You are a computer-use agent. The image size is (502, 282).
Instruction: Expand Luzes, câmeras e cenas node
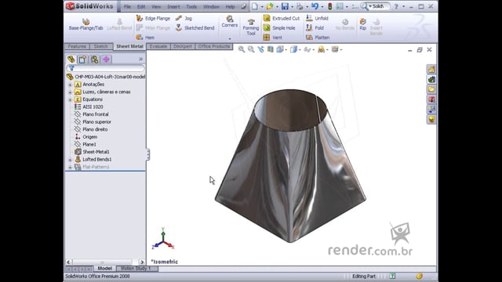70,92
